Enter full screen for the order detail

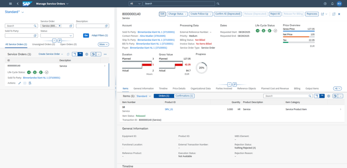pyautogui.click(x=334, y=14)
